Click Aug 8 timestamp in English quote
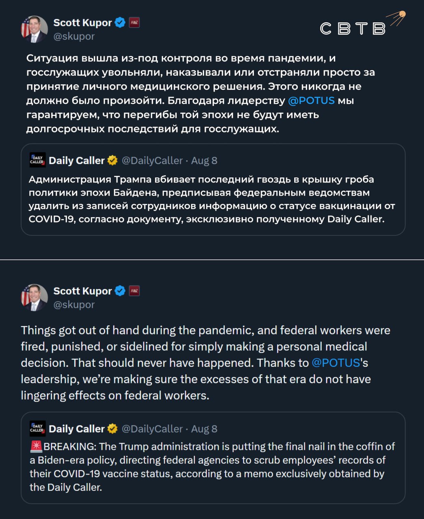 click(204, 429)
